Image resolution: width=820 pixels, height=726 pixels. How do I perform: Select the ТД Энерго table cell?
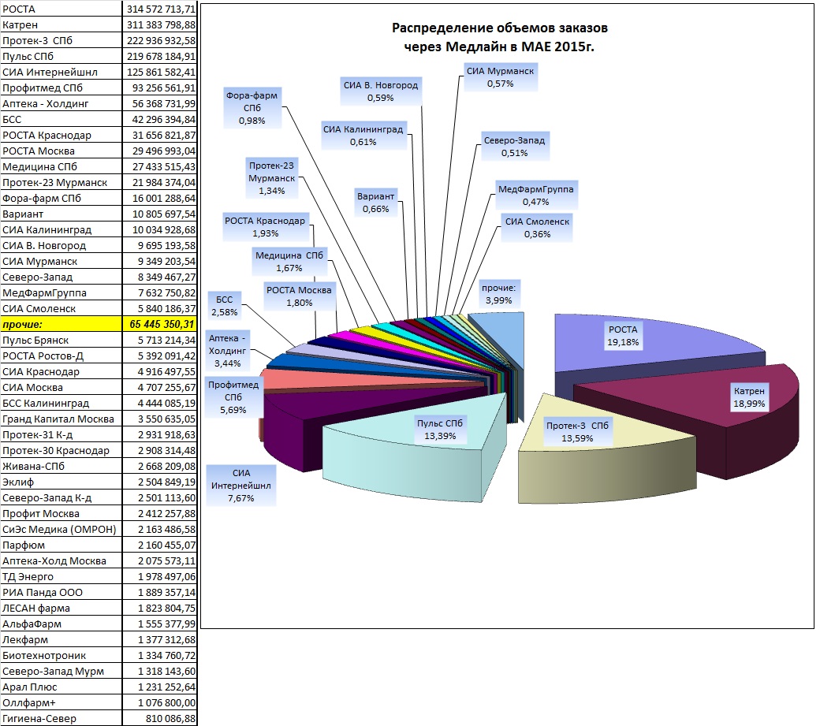point(61,576)
